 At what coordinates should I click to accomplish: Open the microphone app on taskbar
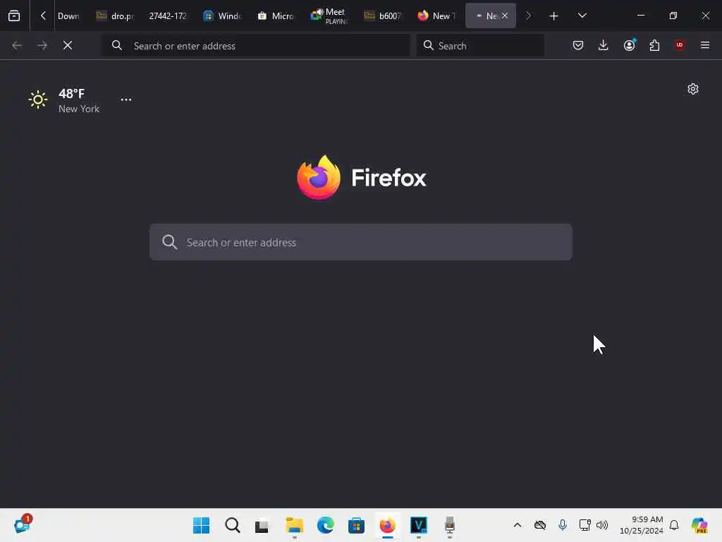click(450, 525)
